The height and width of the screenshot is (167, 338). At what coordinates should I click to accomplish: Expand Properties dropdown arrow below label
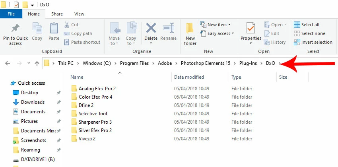(x=251, y=43)
